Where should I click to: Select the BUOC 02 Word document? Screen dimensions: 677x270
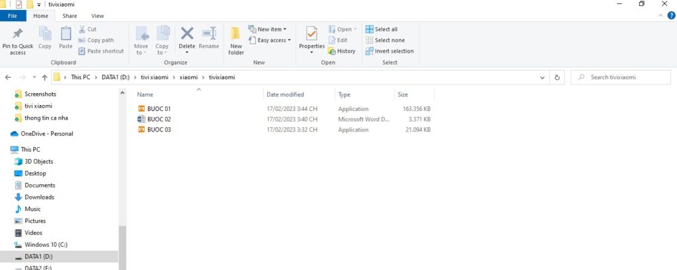(159, 119)
